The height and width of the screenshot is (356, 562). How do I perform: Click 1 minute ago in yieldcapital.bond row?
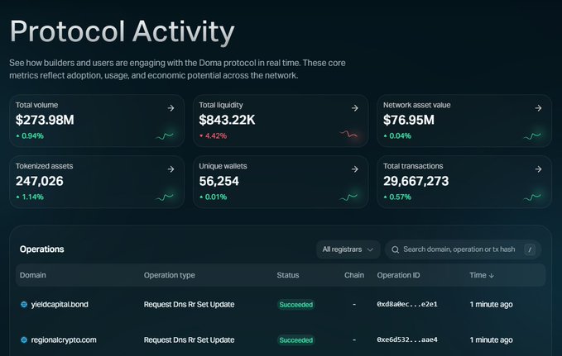[491, 305]
